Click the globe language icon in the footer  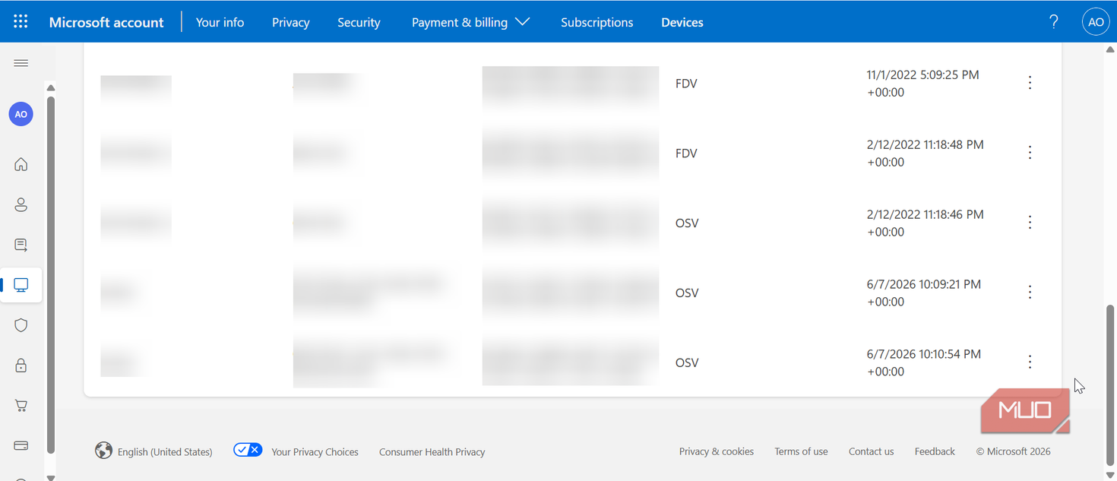coord(103,451)
